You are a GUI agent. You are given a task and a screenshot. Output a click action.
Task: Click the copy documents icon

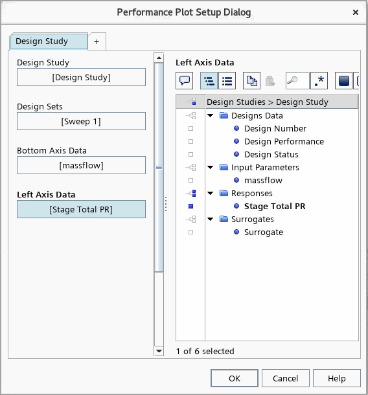(251, 81)
